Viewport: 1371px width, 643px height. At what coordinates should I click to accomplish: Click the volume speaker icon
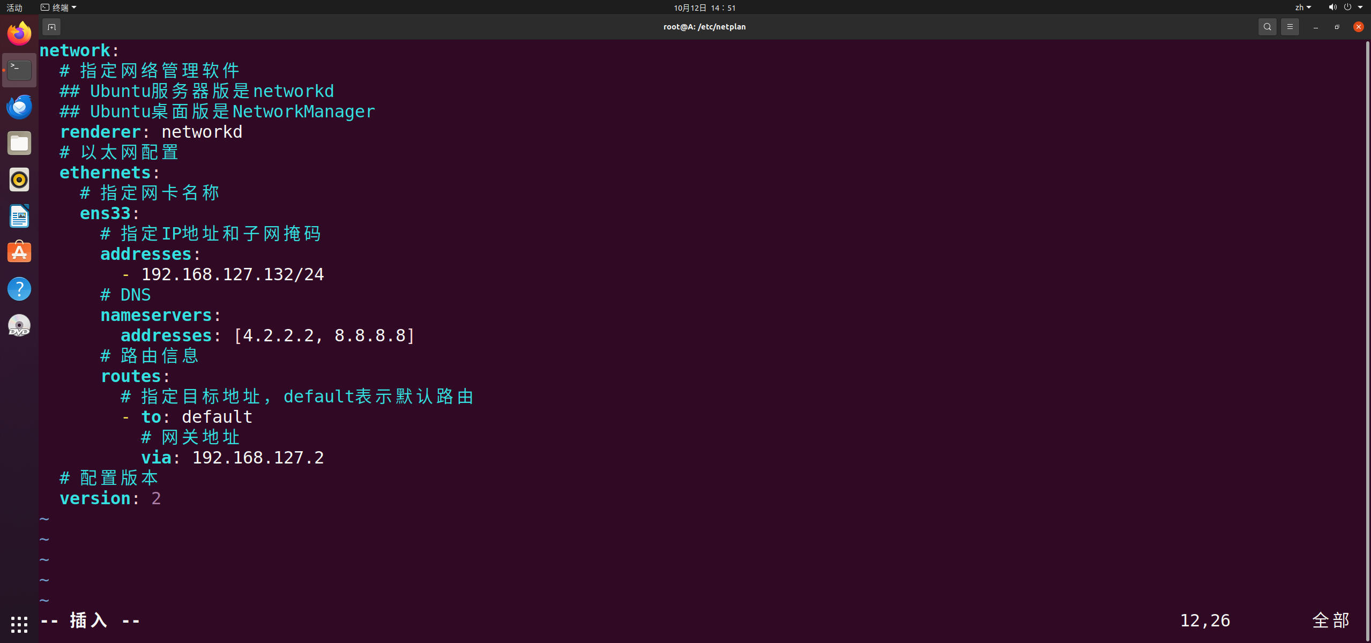(x=1332, y=8)
